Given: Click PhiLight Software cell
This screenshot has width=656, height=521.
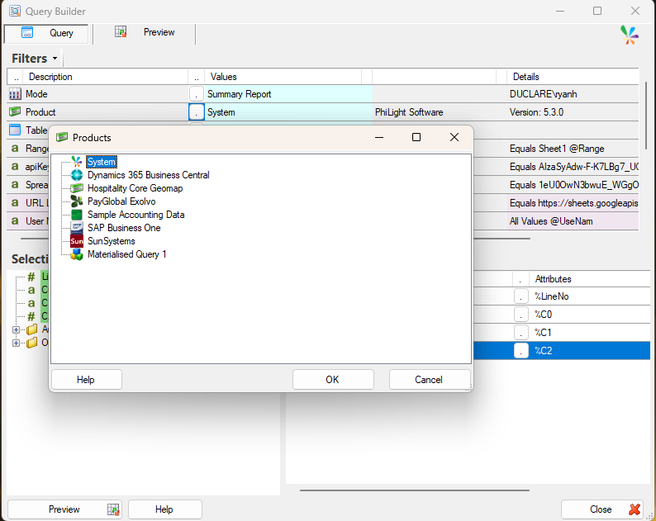Looking at the screenshot, I should 439,112.
